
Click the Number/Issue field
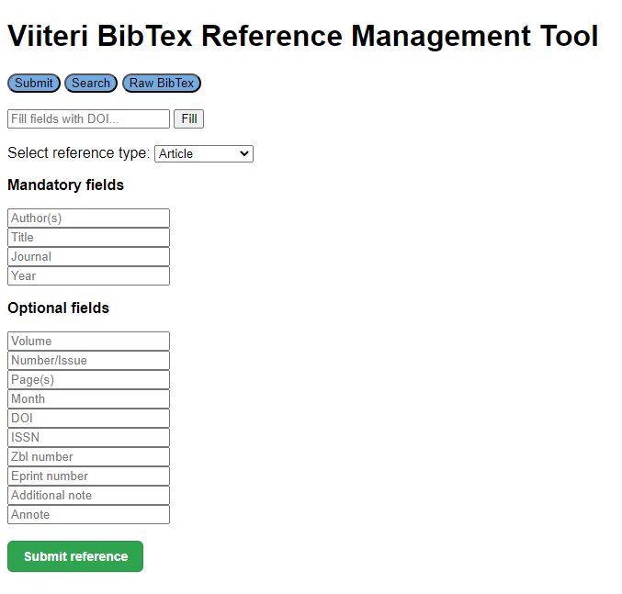coord(88,361)
